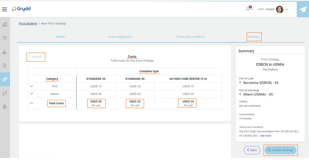Click Barcelona (ESBCN) - ES port of load
Screen dimensions: 309x160
261,83
